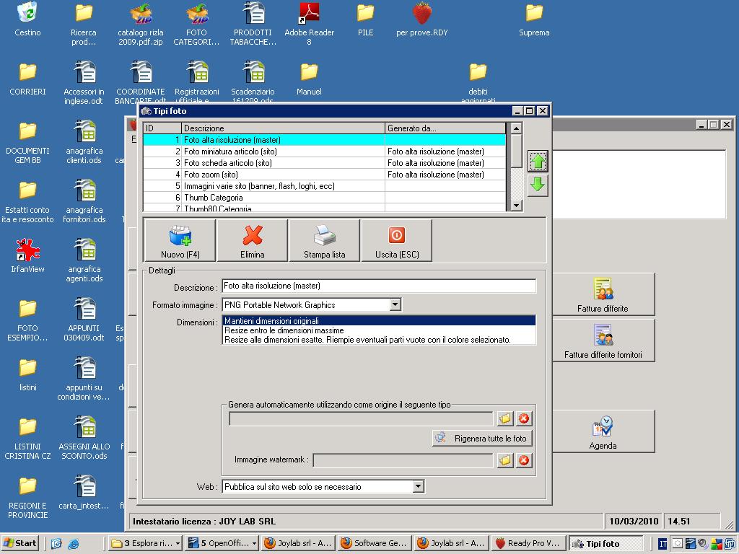Choose 'Resize alle dimensioni esatte' option

click(x=379, y=340)
